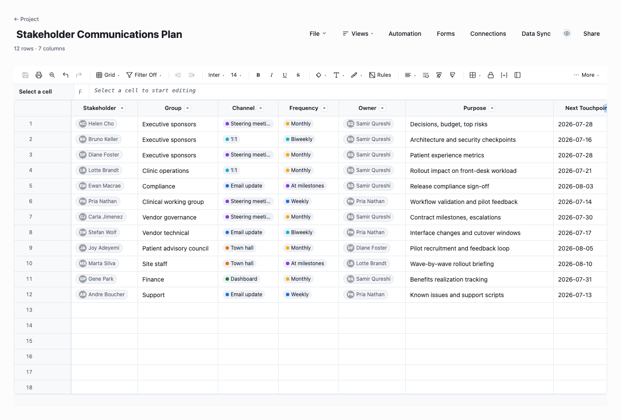
Task: Undo the last action
Action: (66, 75)
